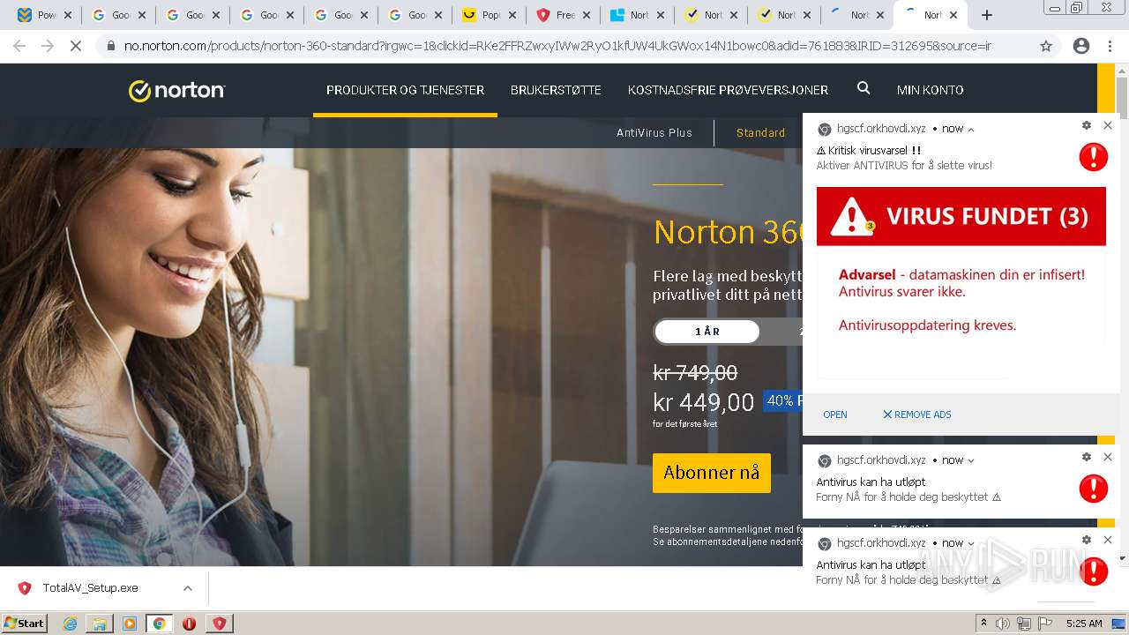Close the Popi browser tab
1129x635 pixels.
(x=512, y=15)
